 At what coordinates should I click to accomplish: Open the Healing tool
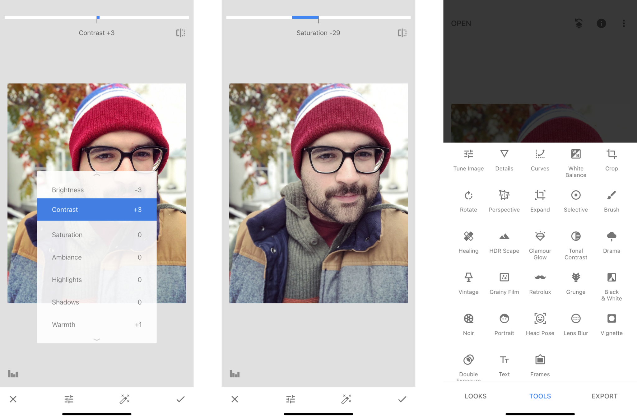tap(468, 241)
